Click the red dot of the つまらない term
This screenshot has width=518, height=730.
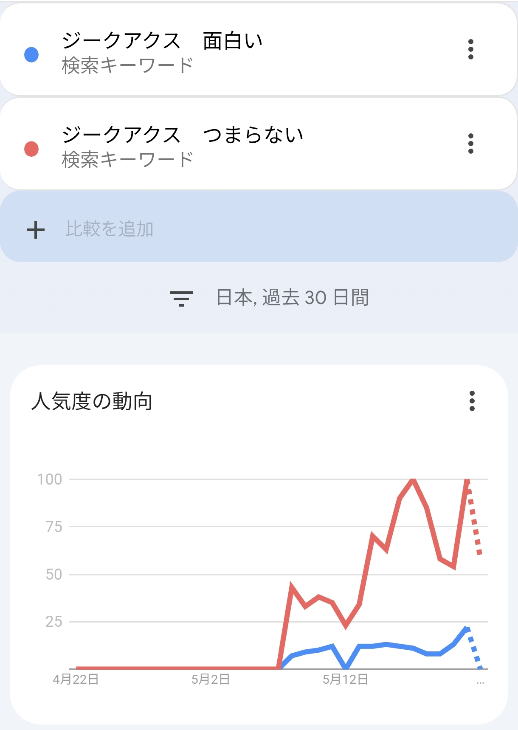[31, 149]
